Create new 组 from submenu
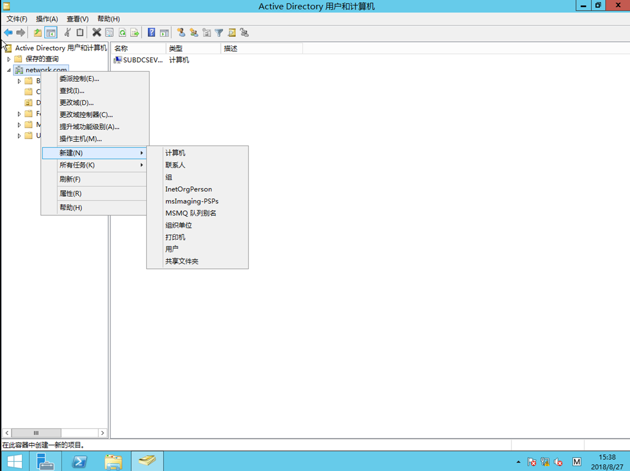This screenshot has width=630, height=471. [x=197, y=177]
